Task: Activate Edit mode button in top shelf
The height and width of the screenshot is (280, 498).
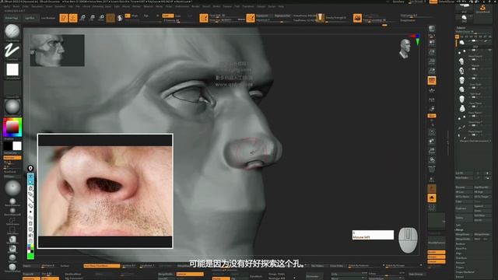Action: click(64, 18)
